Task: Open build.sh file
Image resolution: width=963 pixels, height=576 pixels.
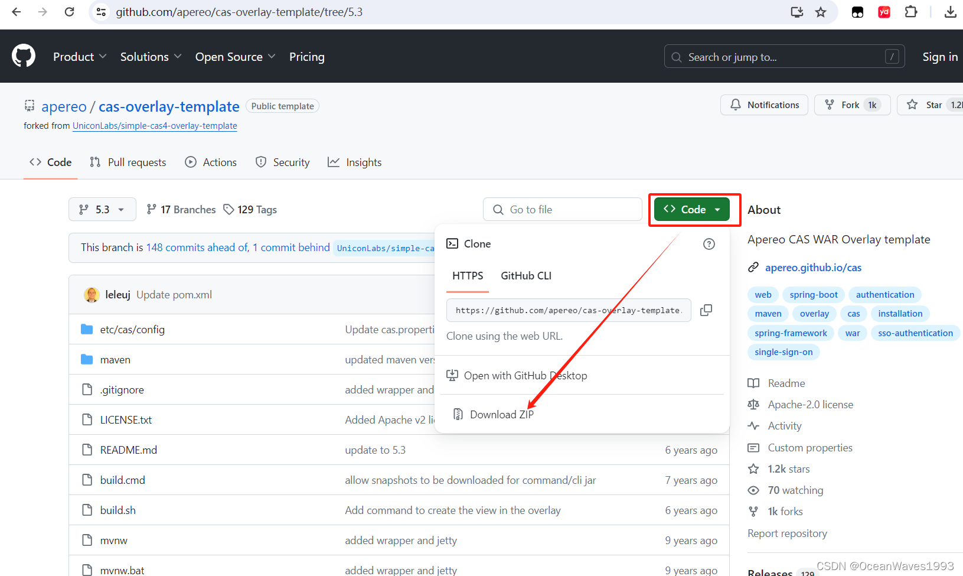Action: click(x=118, y=510)
